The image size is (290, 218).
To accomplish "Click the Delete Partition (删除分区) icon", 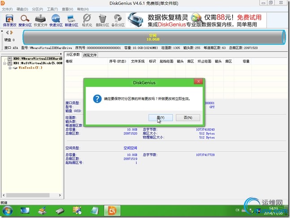I will (x=102, y=21).
